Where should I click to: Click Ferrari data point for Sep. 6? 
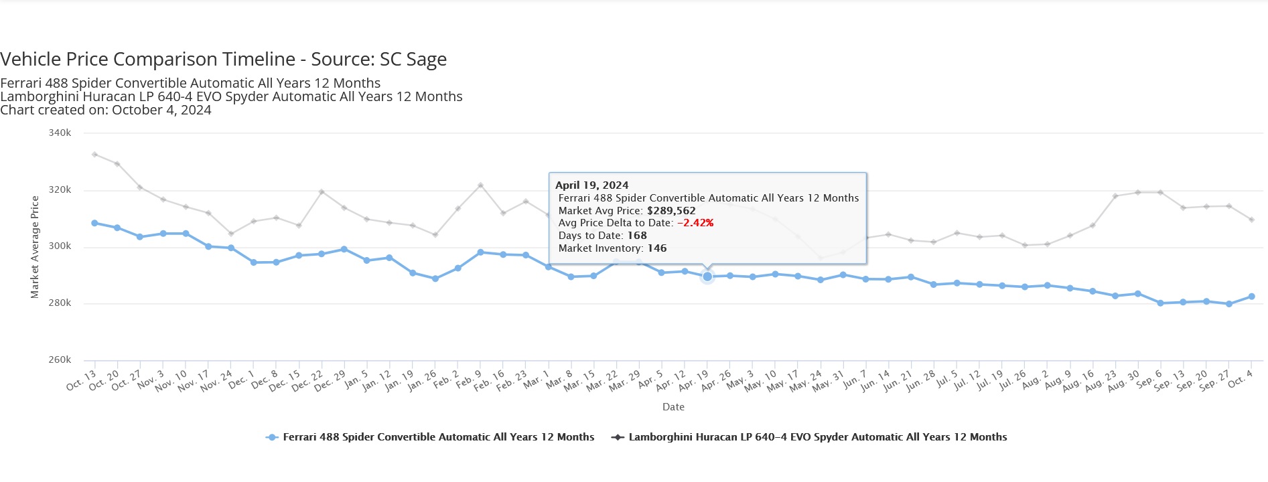click(1160, 303)
